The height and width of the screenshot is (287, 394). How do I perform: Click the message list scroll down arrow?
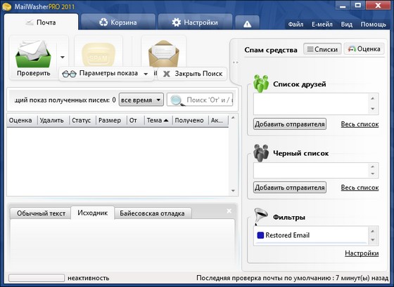tap(233, 191)
